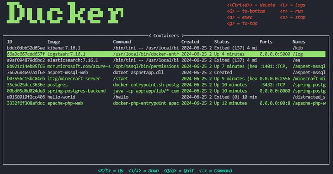Click the <G> = to-bottom hint
The height and width of the screenshot is (174, 333).
point(246,11)
